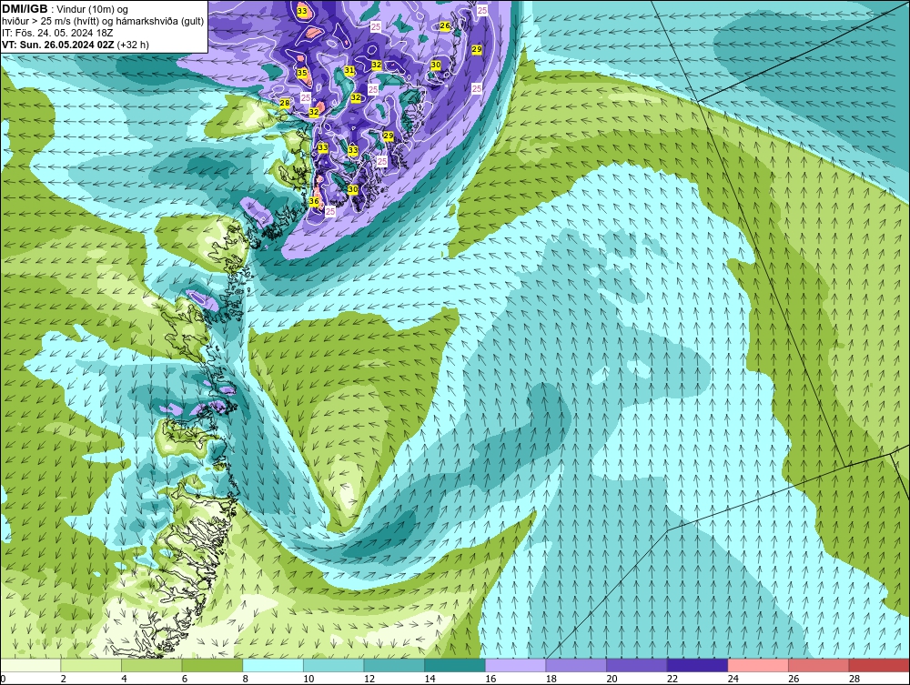Select the '8' tick label on the scale
Screen dimensions: 910x685
[245, 679]
